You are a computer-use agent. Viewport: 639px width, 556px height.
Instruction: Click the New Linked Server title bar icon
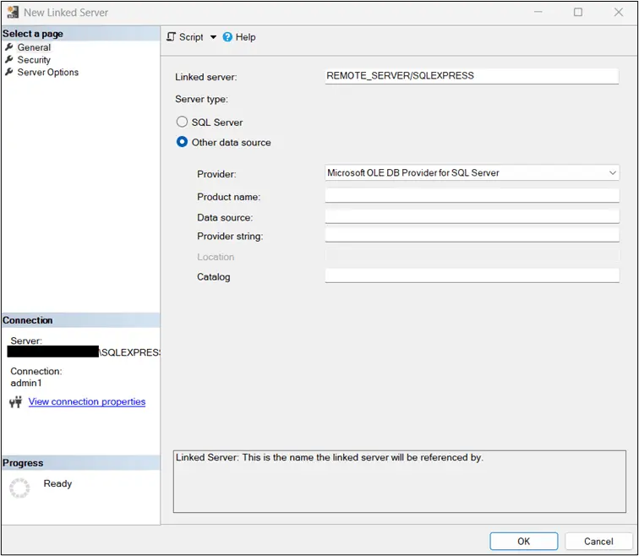pos(12,13)
